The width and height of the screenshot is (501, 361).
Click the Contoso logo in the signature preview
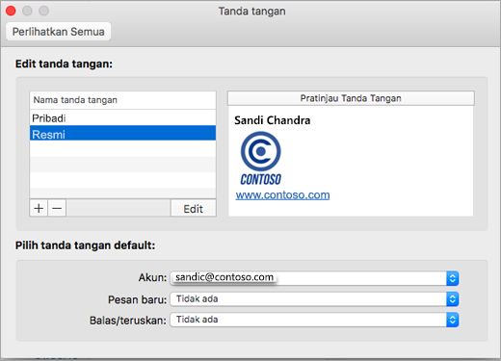click(x=261, y=158)
